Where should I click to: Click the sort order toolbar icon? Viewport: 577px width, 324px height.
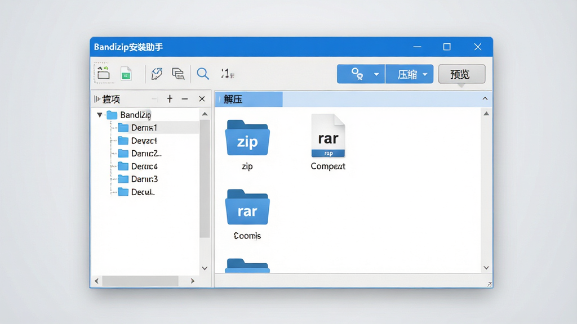228,74
